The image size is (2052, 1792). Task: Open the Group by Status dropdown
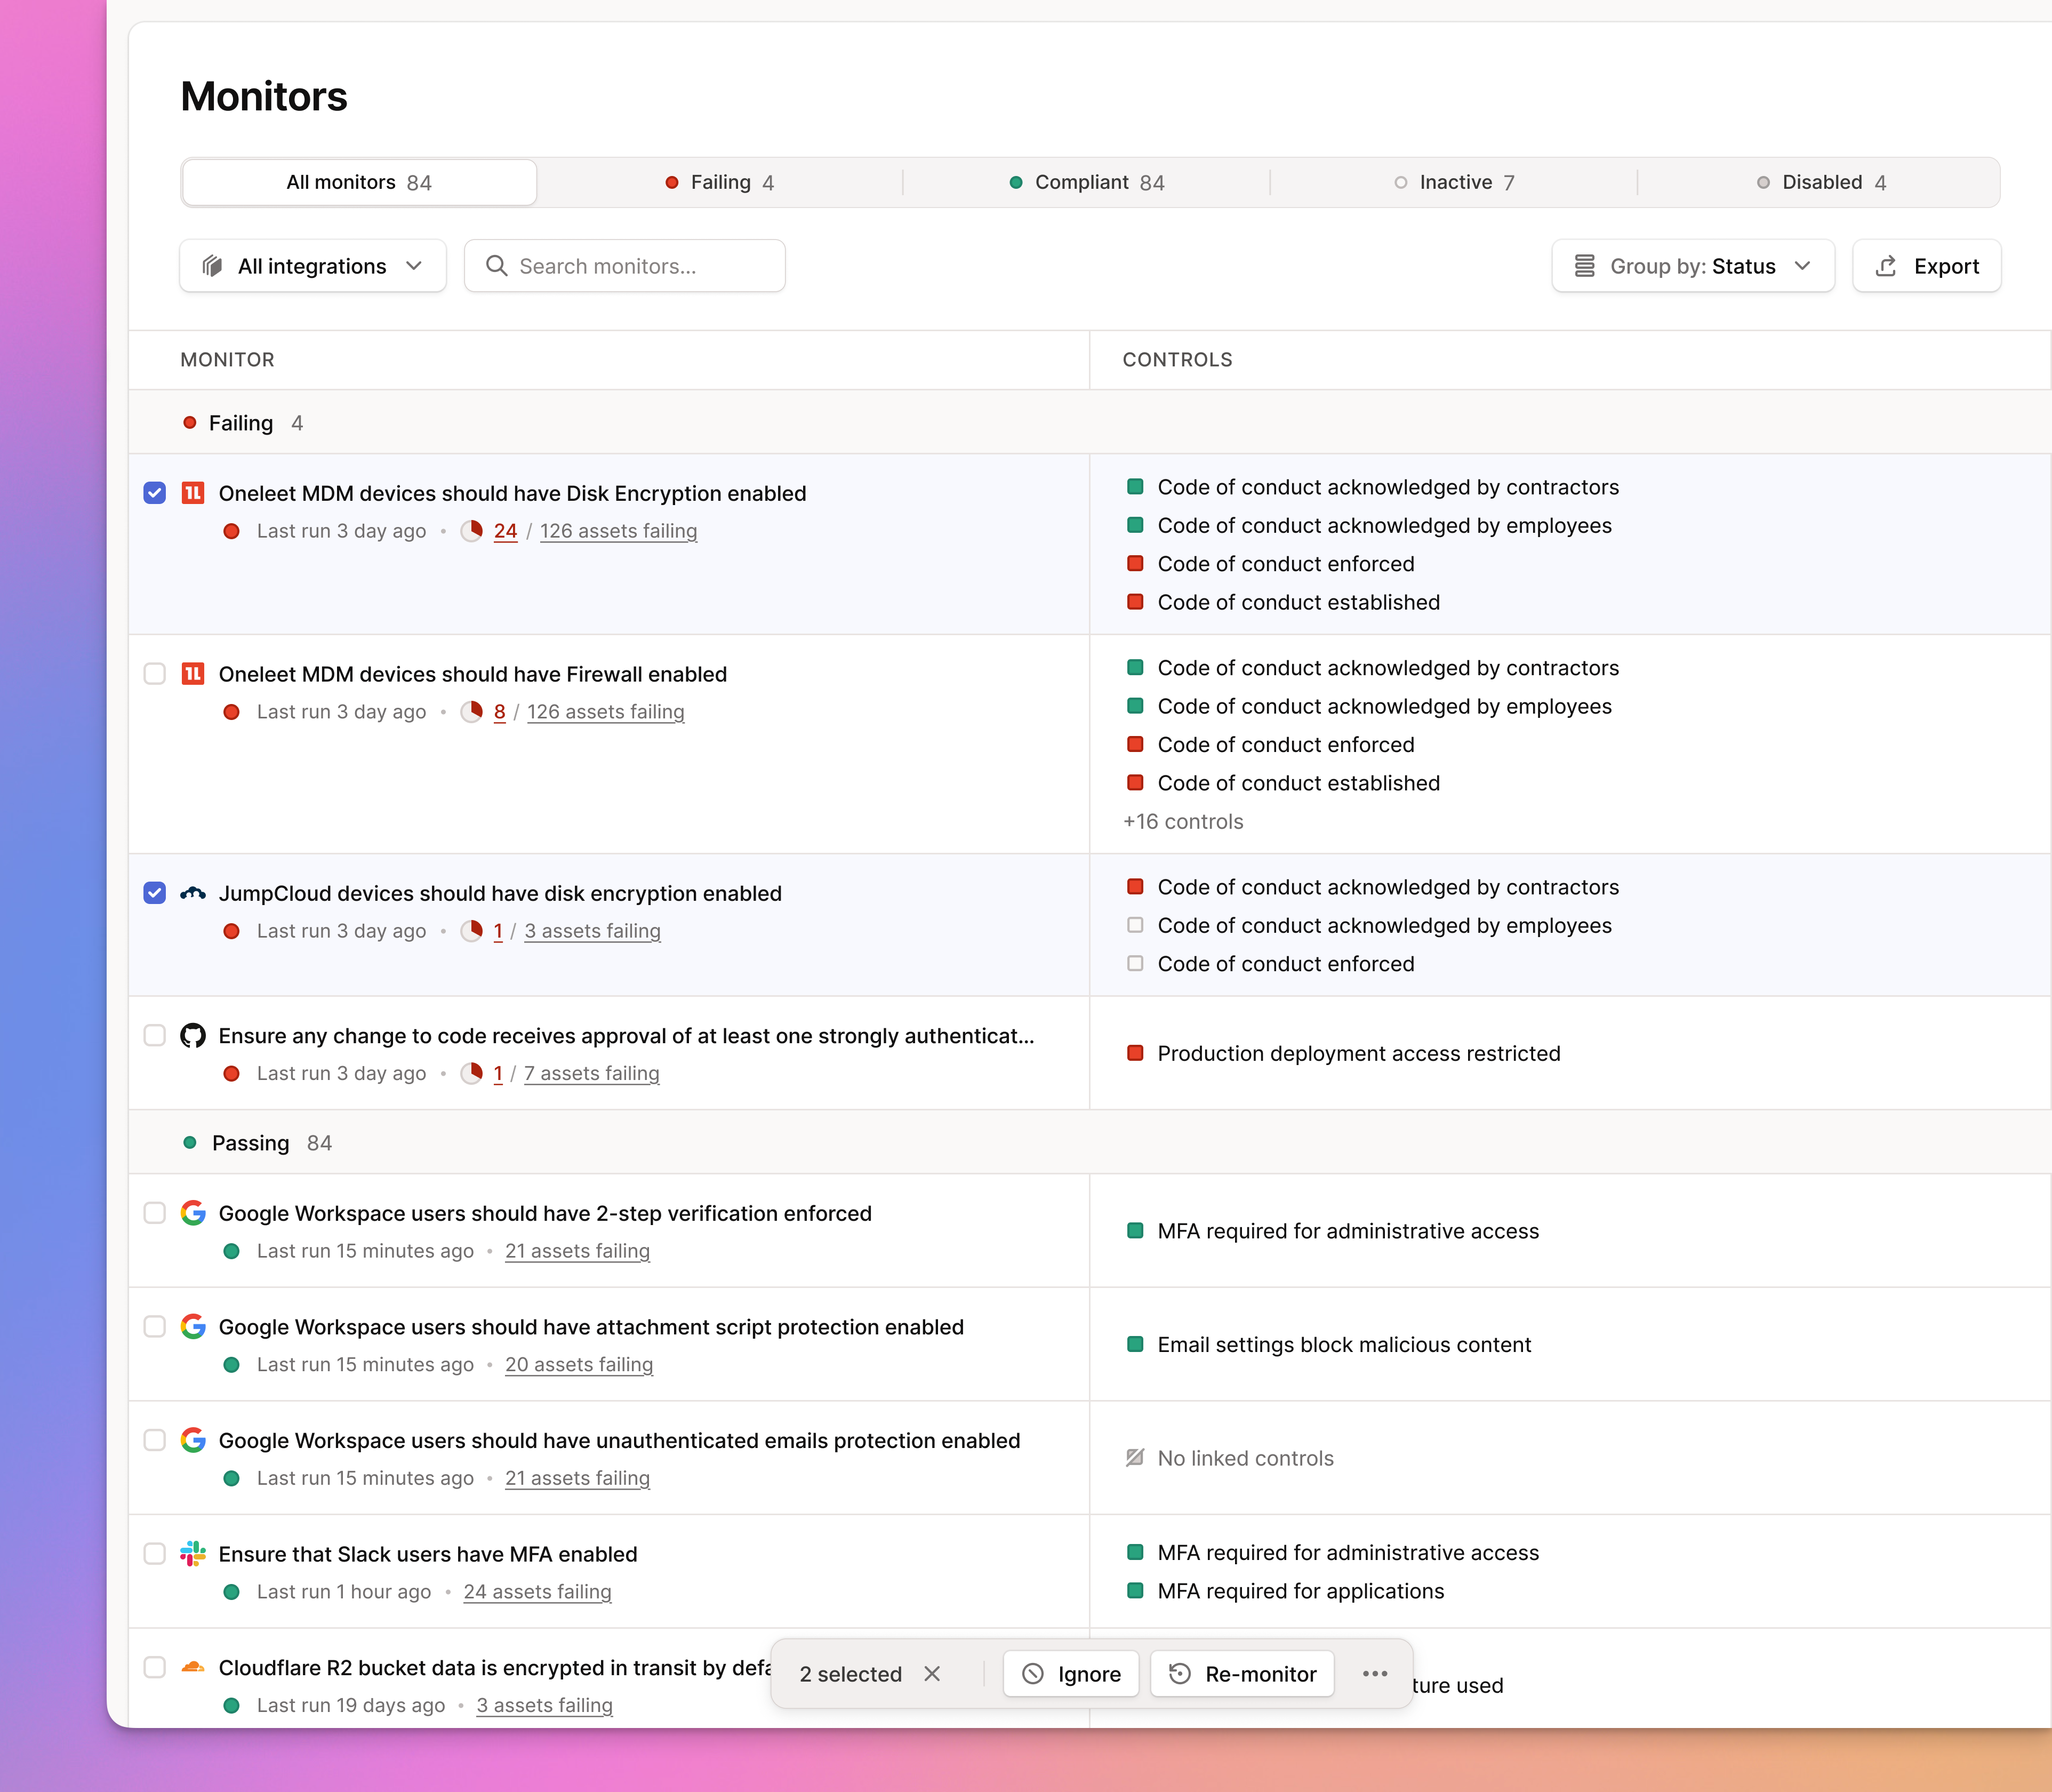tap(1692, 266)
